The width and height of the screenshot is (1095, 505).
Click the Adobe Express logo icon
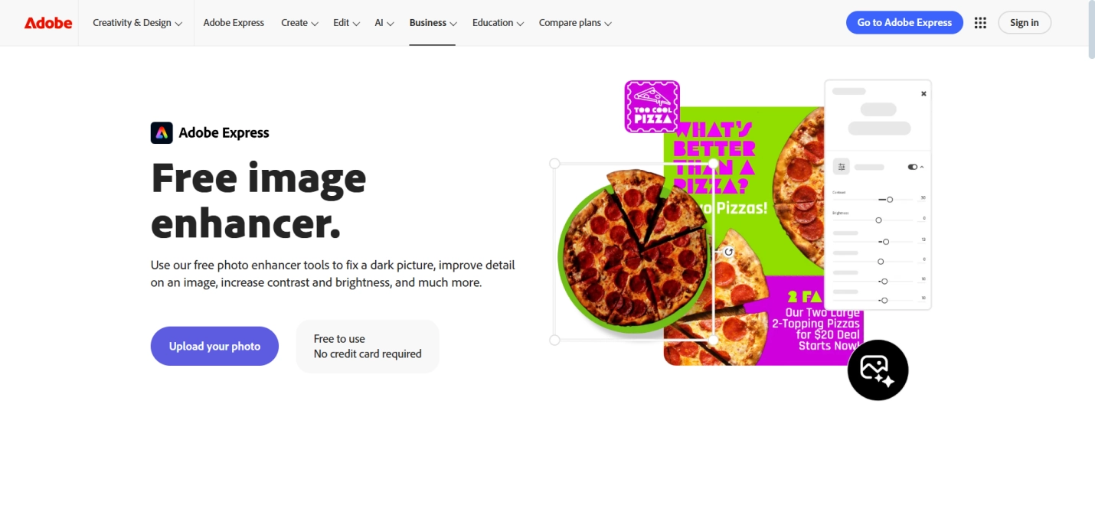point(162,133)
